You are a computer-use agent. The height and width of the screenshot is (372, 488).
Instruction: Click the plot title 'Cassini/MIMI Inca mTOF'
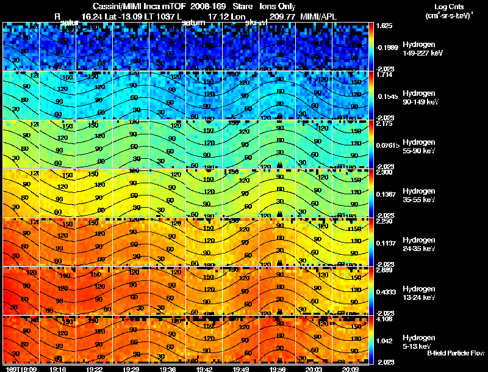139,7
